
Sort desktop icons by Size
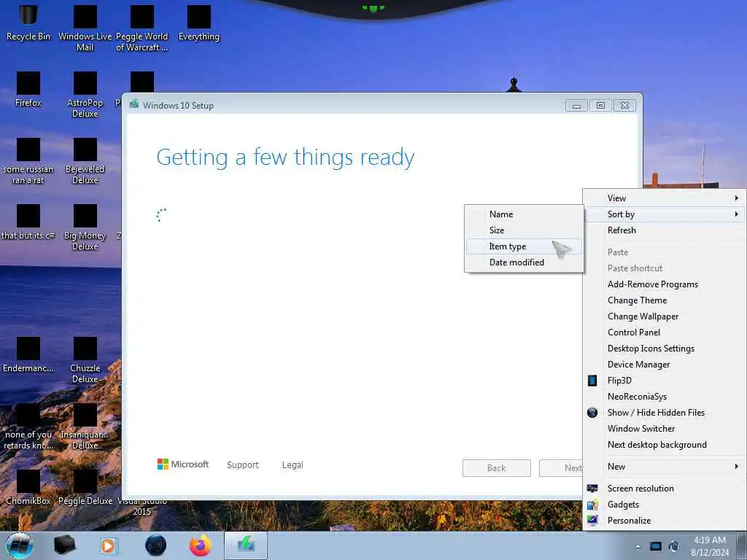(524, 230)
